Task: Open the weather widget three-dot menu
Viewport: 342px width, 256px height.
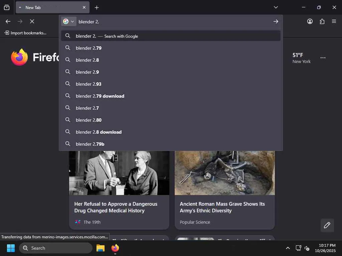Action: pos(323,58)
